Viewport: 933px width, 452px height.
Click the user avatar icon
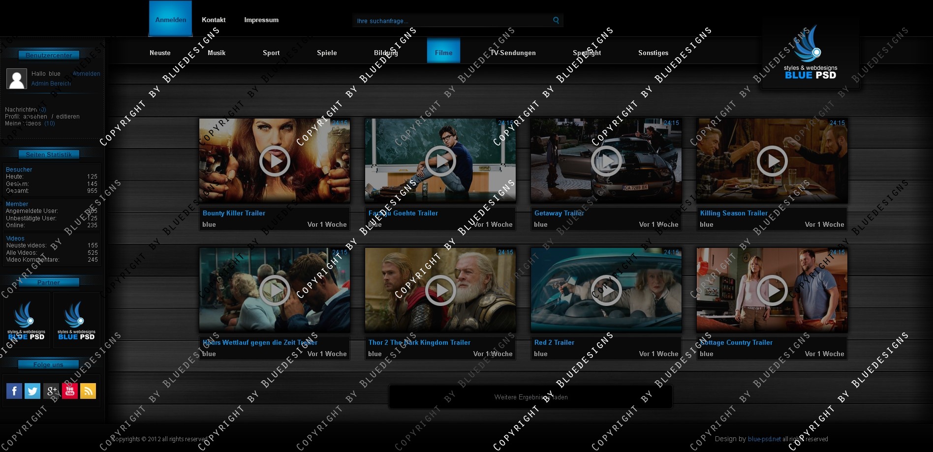click(x=17, y=79)
